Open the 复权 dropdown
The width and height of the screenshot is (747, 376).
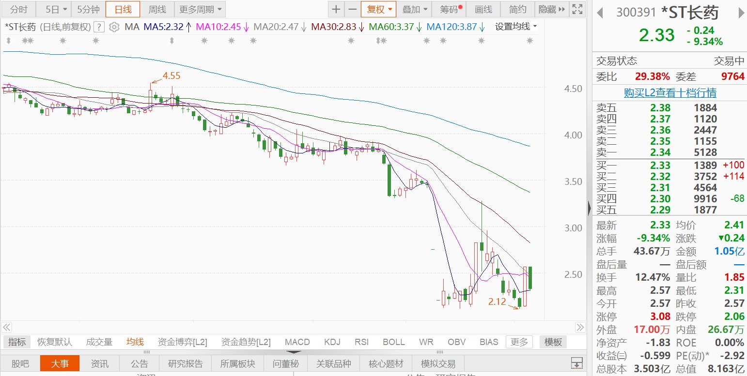378,9
